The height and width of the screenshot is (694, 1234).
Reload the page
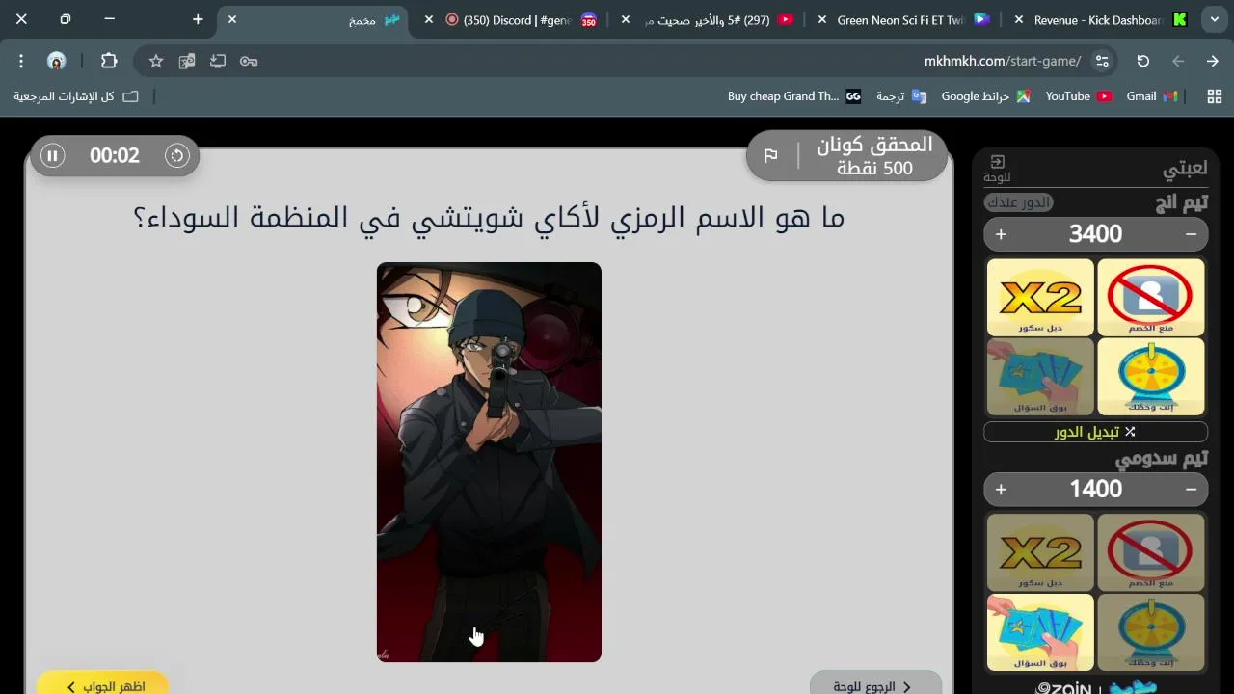tap(1143, 61)
